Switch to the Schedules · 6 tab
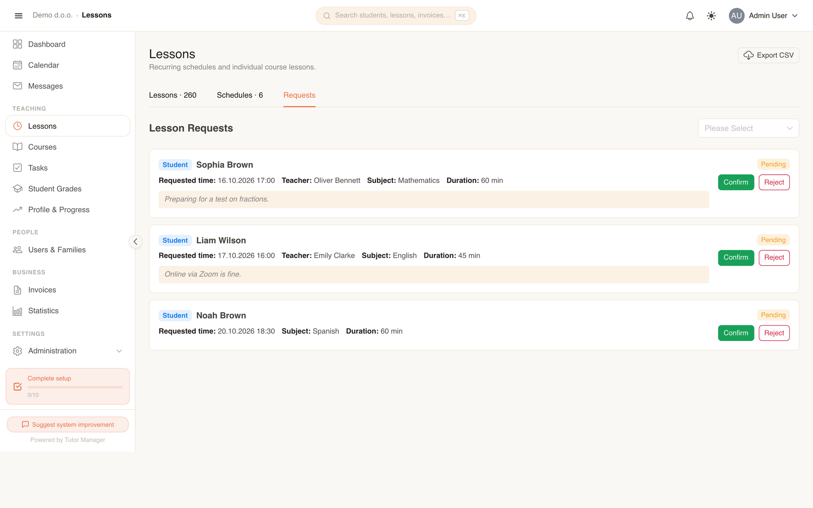This screenshot has width=813, height=508. (240, 95)
